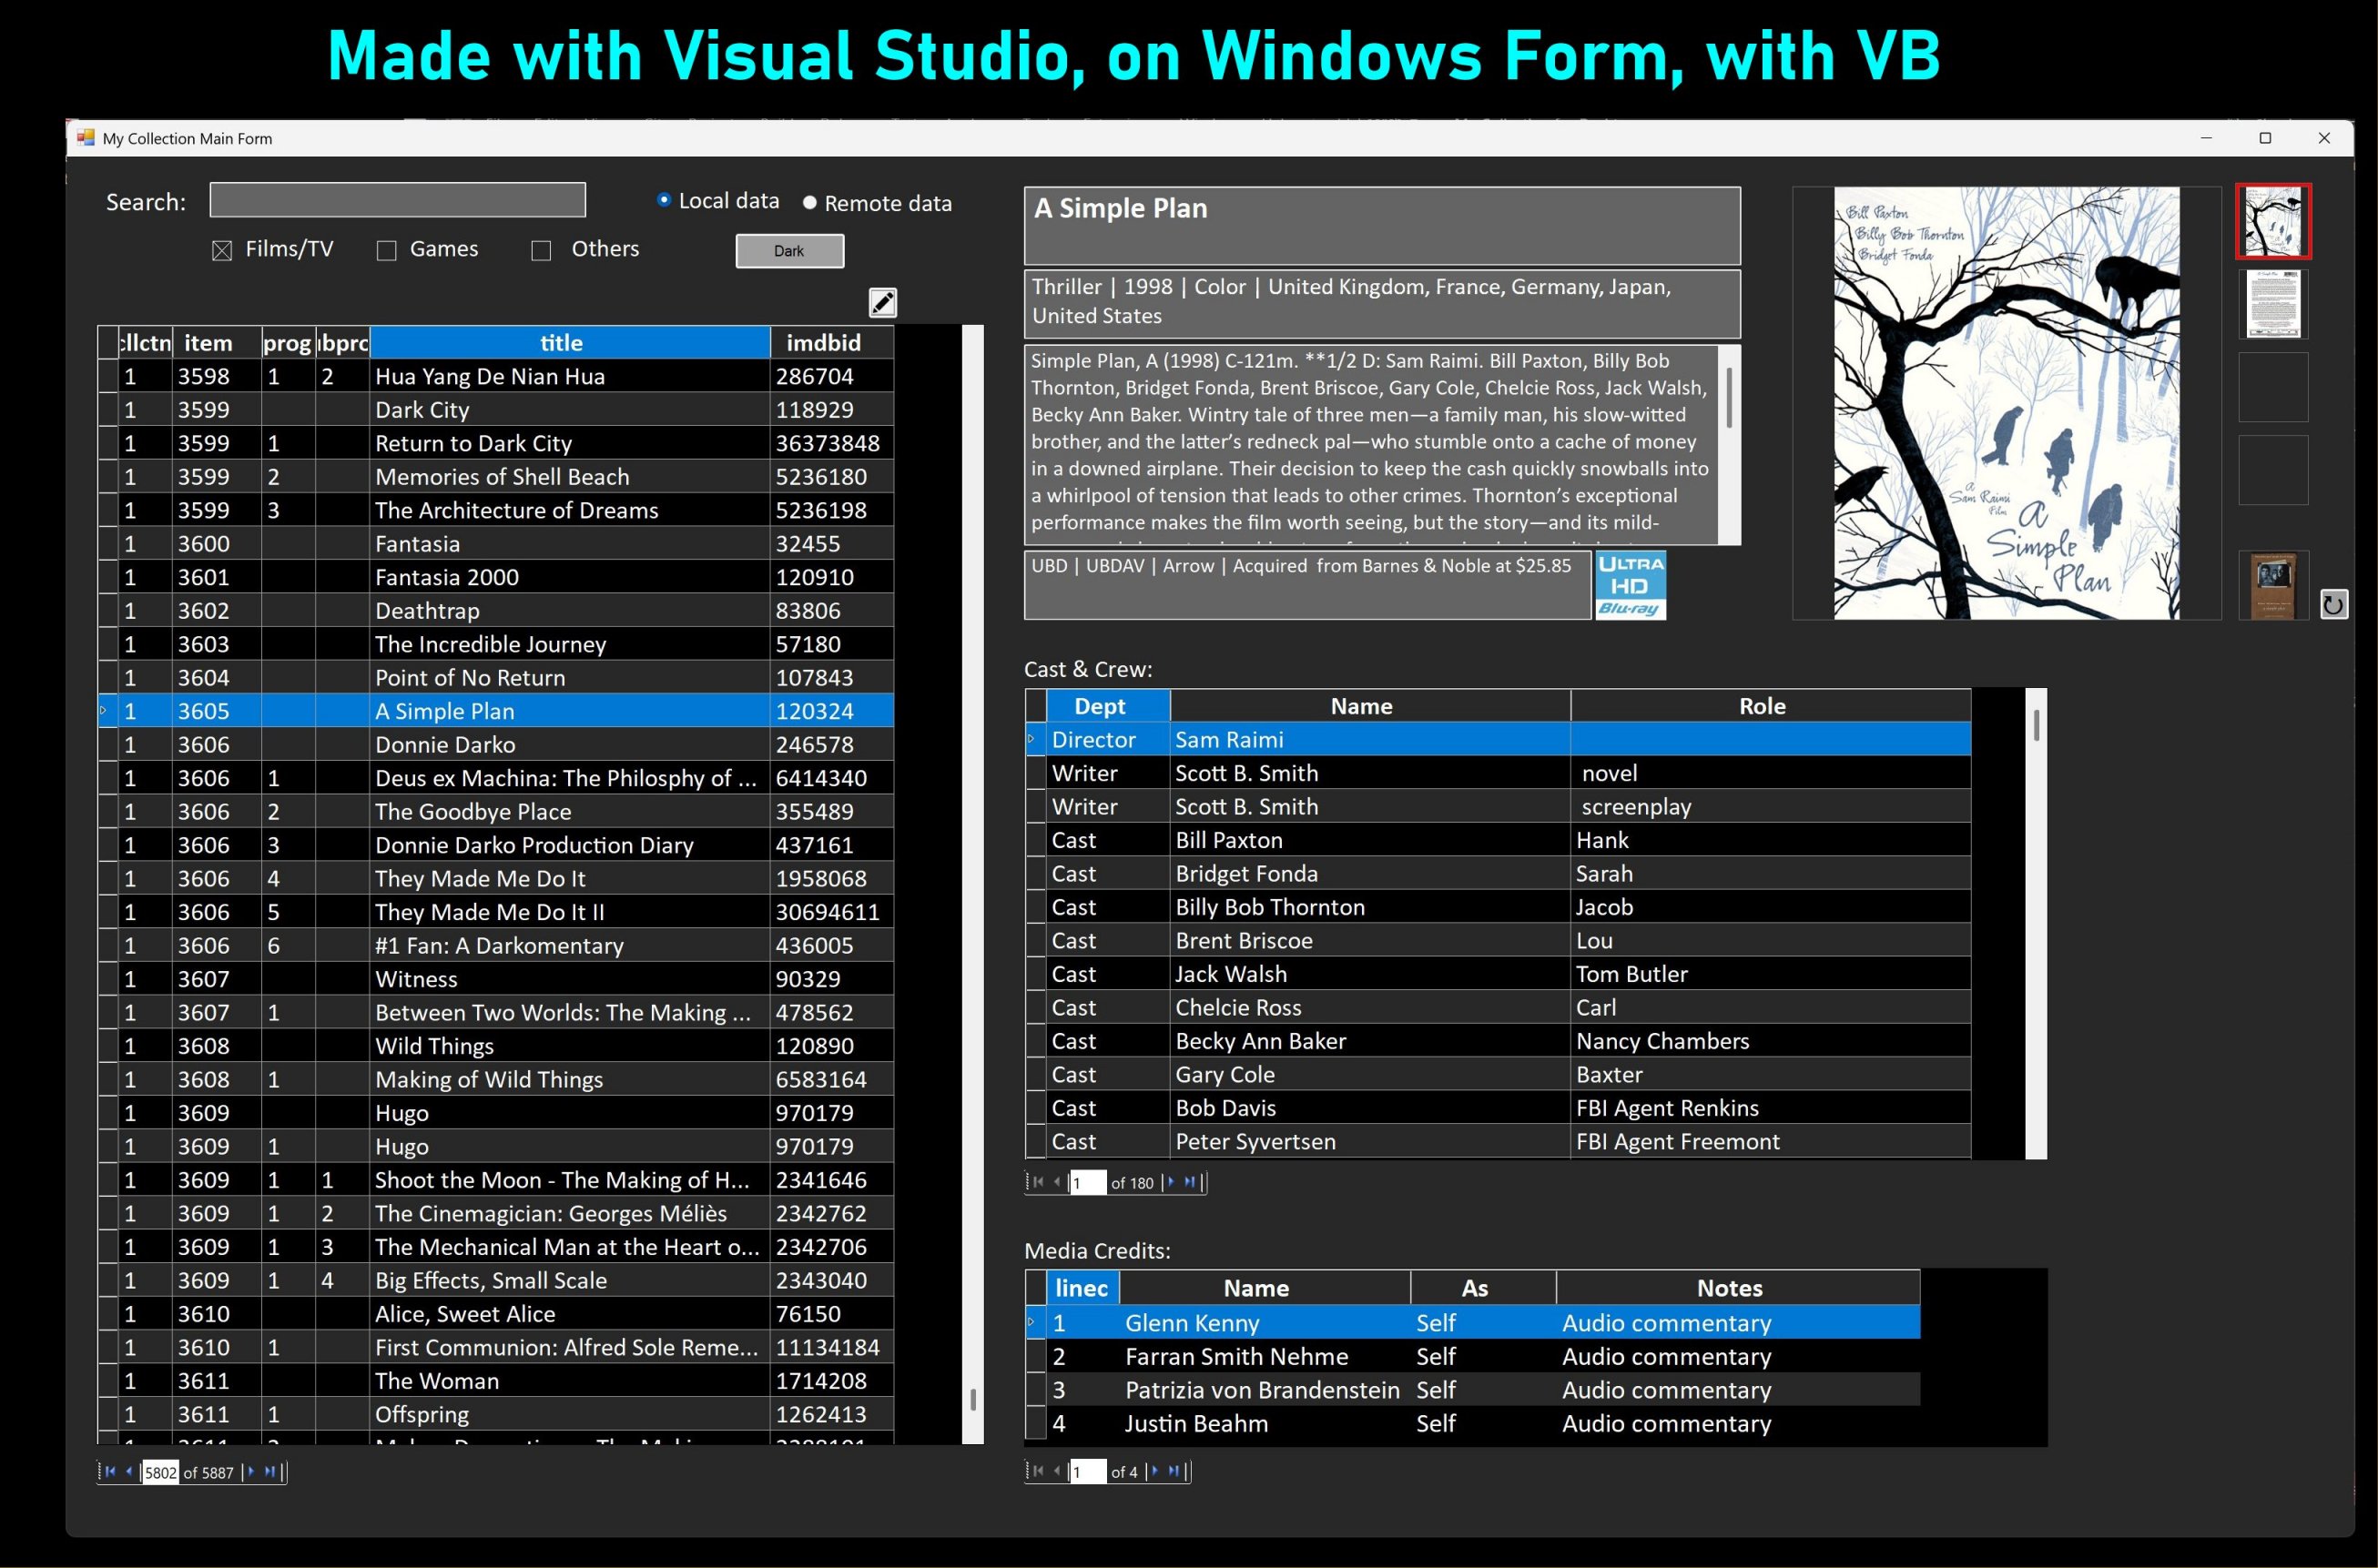Uncheck the Films/TV checkbox
This screenshot has width=2378, height=1568.
click(x=222, y=250)
